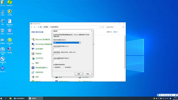178x100 pixels.
Task: Select the 360 Secure Browser desktop icon
Action: [9, 42]
